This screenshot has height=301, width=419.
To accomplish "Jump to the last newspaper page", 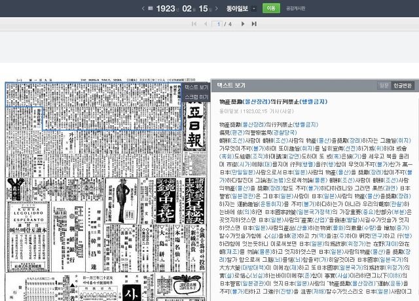I will tap(254, 24).
